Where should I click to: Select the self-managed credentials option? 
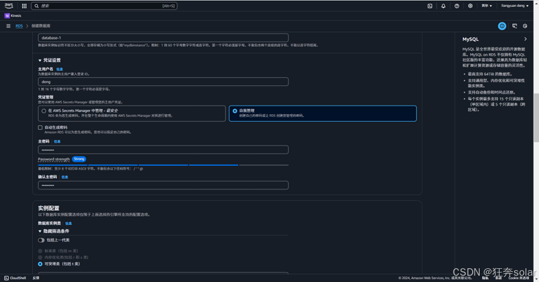coord(322,114)
